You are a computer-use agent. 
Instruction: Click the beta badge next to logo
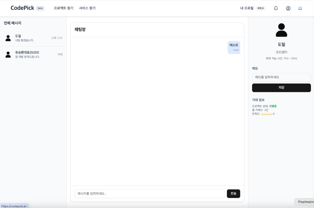[x=40, y=8]
